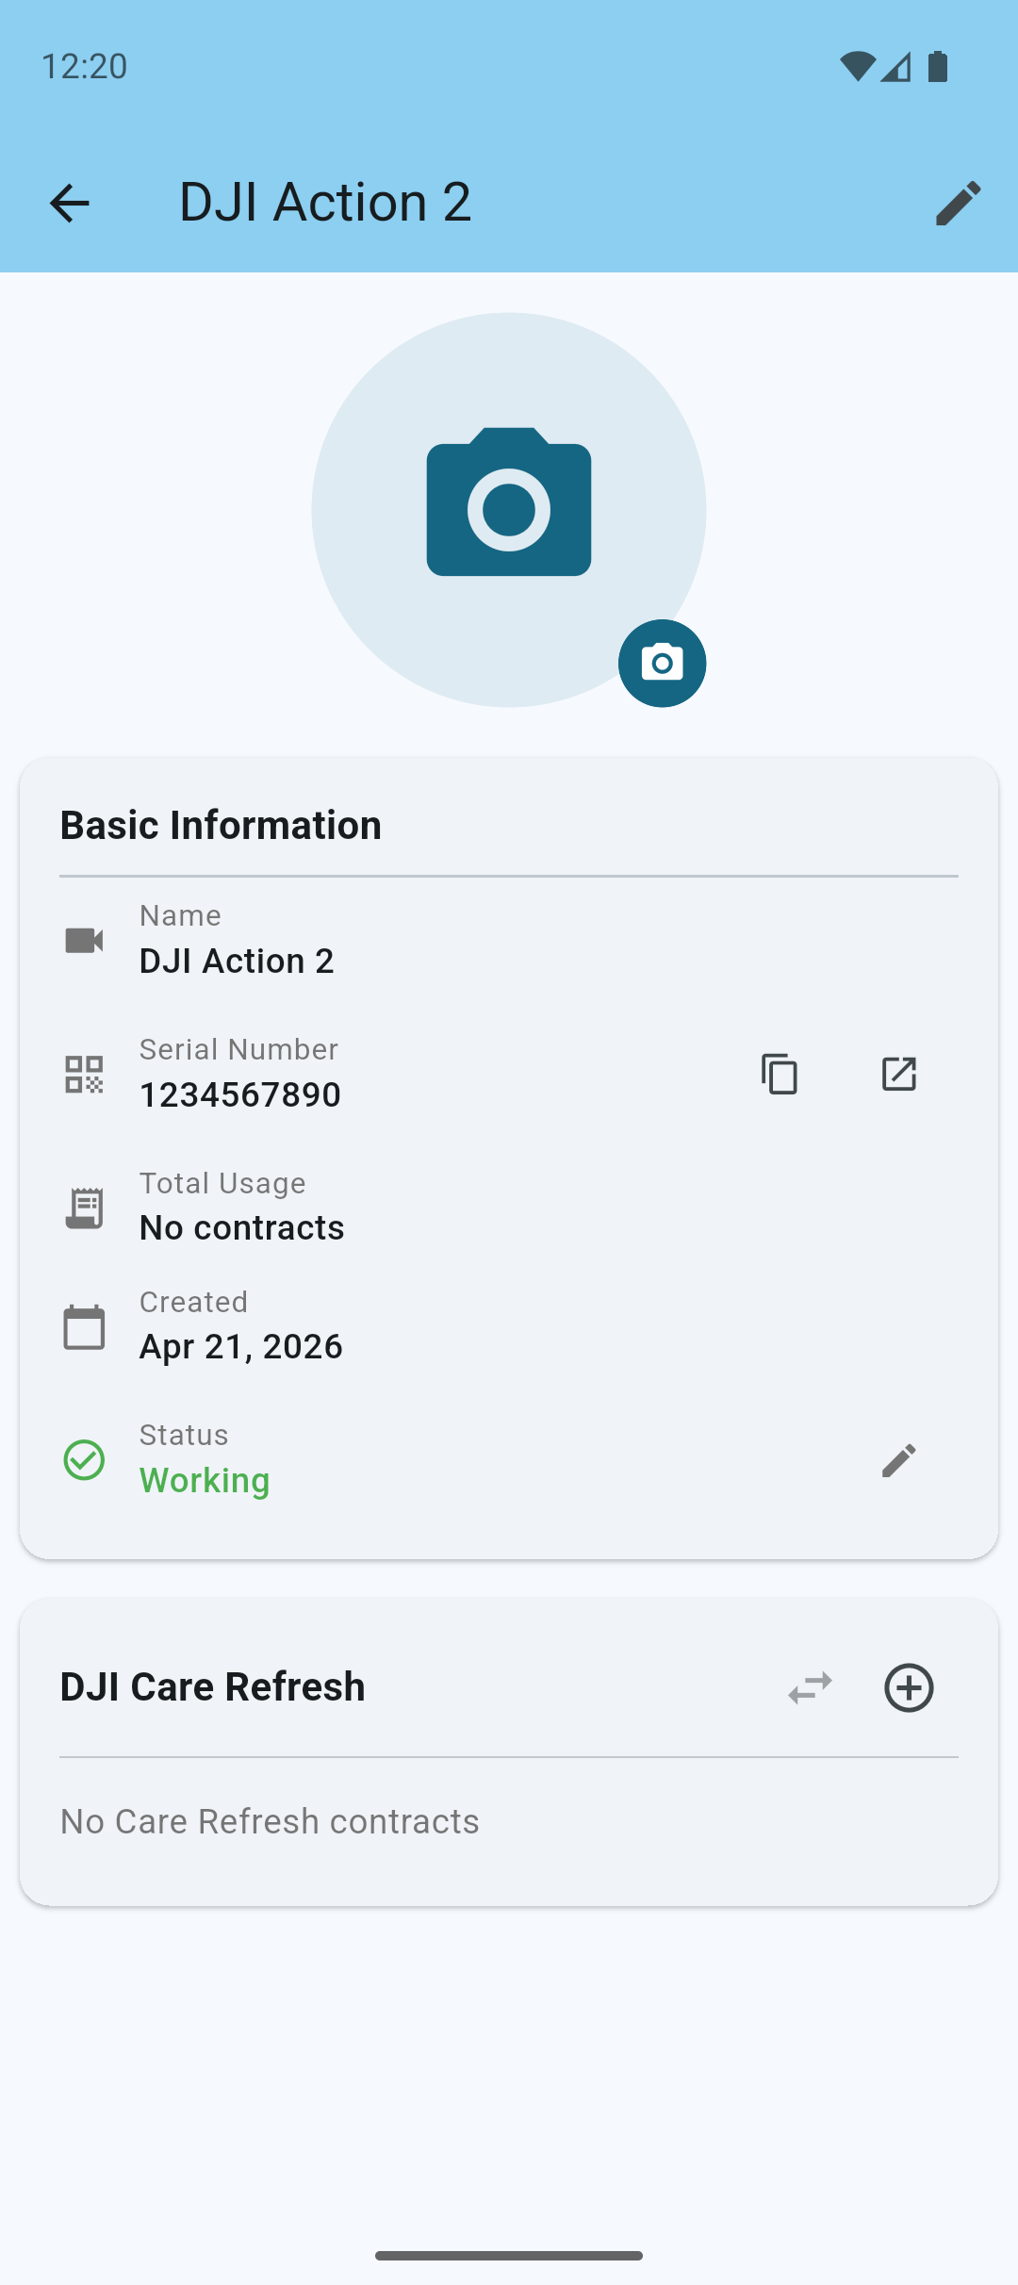Tap the edit pencil in header
The height and width of the screenshot is (2285, 1018).
click(x=958, y=203)
